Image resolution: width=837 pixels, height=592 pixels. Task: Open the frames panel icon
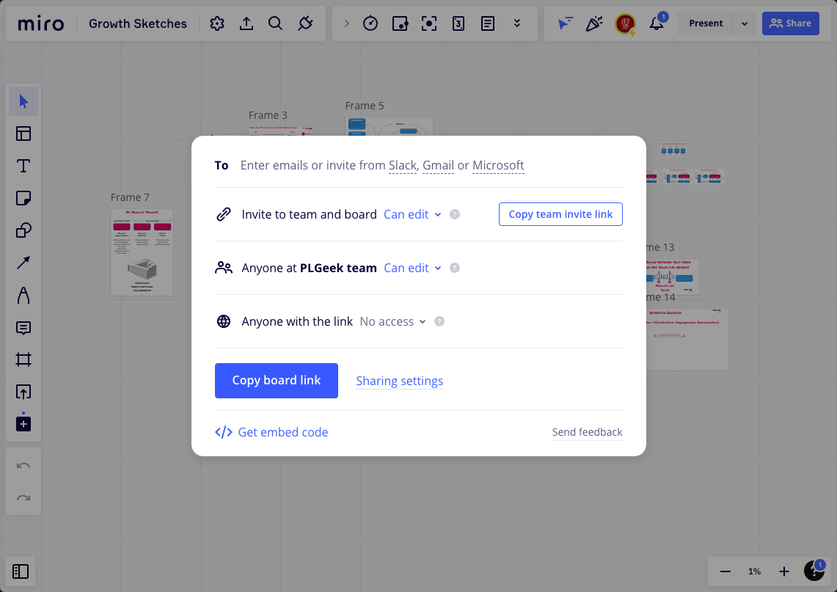click(x=21, y=571)
